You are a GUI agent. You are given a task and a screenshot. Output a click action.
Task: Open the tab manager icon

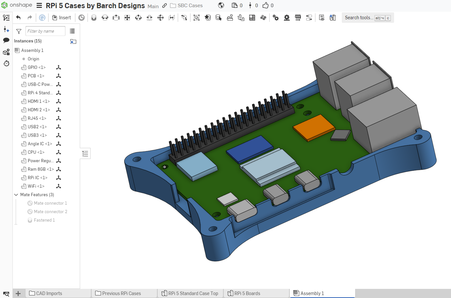tap(6, 294)
